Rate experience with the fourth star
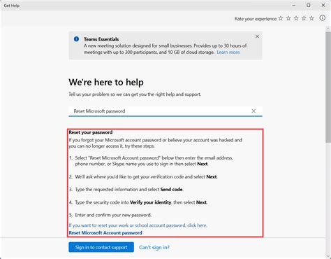This screenshot has height=259, width=331. click(304, 18)
